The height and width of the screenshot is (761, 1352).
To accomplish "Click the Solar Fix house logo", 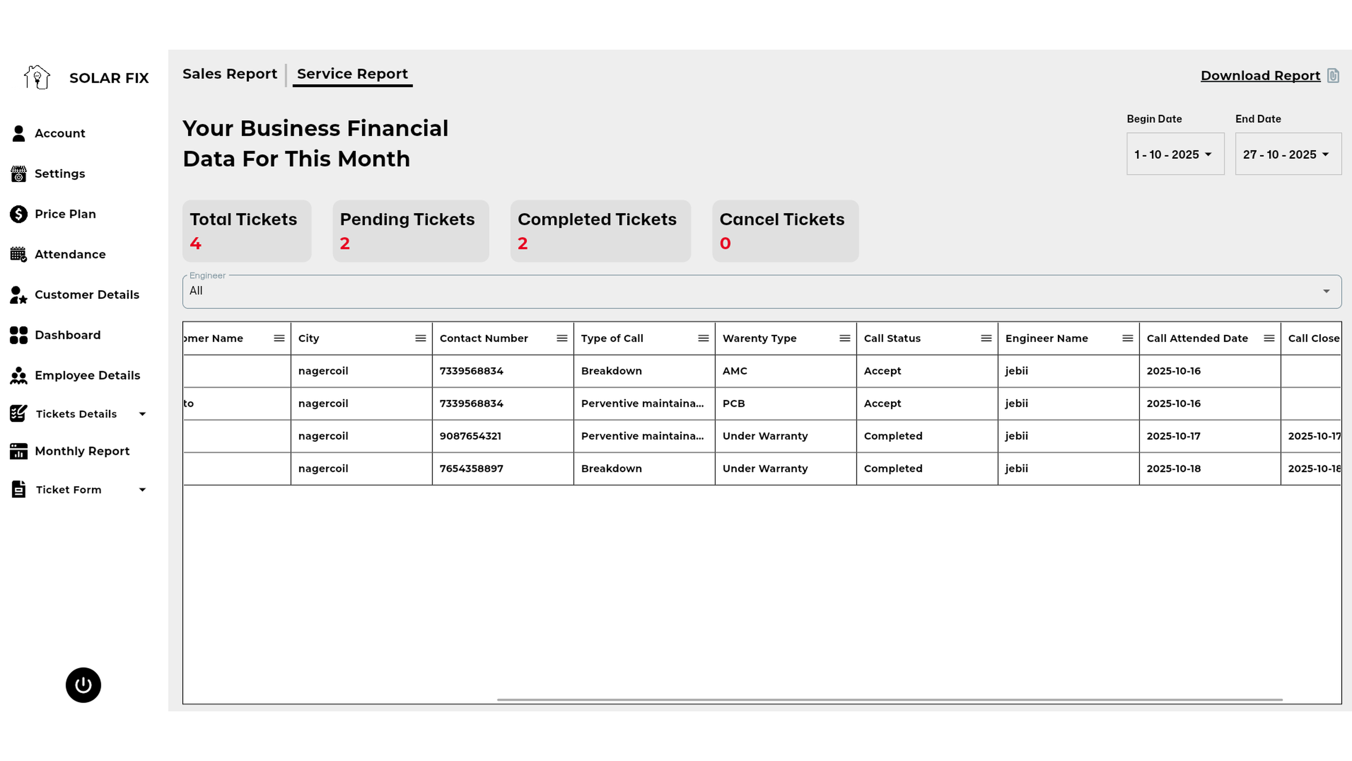I will pyautogui.click(x=37, y=78).
